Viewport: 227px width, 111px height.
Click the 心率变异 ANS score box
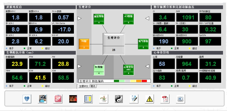click(128, 70)
